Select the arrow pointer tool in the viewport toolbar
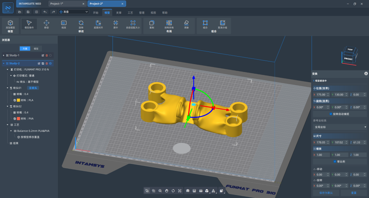The width and height of the screenshot is (369, 198). [x=147, y=191]
